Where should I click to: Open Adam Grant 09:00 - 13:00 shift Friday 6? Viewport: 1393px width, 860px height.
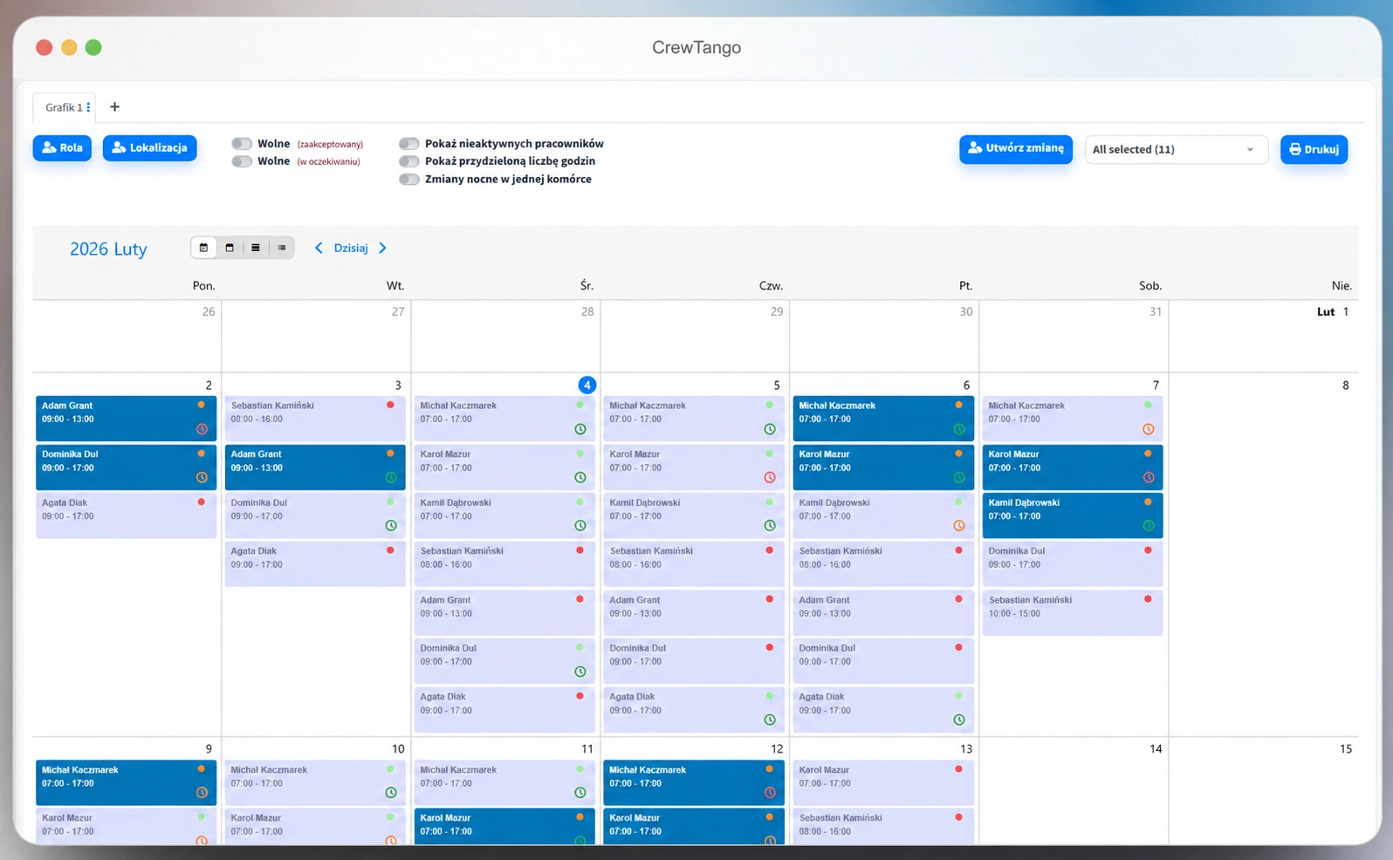coord(883,613)
